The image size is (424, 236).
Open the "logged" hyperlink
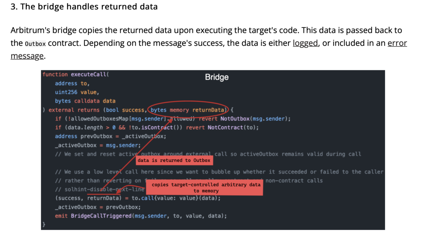click(305, 43)
